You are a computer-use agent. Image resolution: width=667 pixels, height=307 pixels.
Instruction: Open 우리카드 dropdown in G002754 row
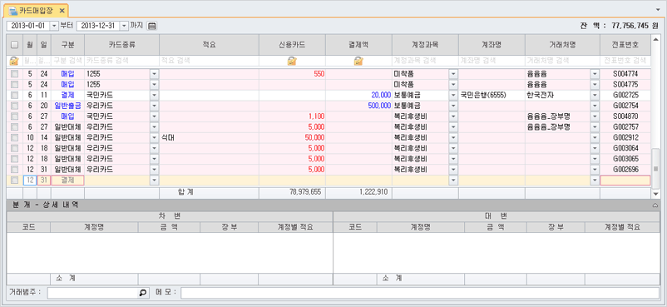tap(154, 106)
